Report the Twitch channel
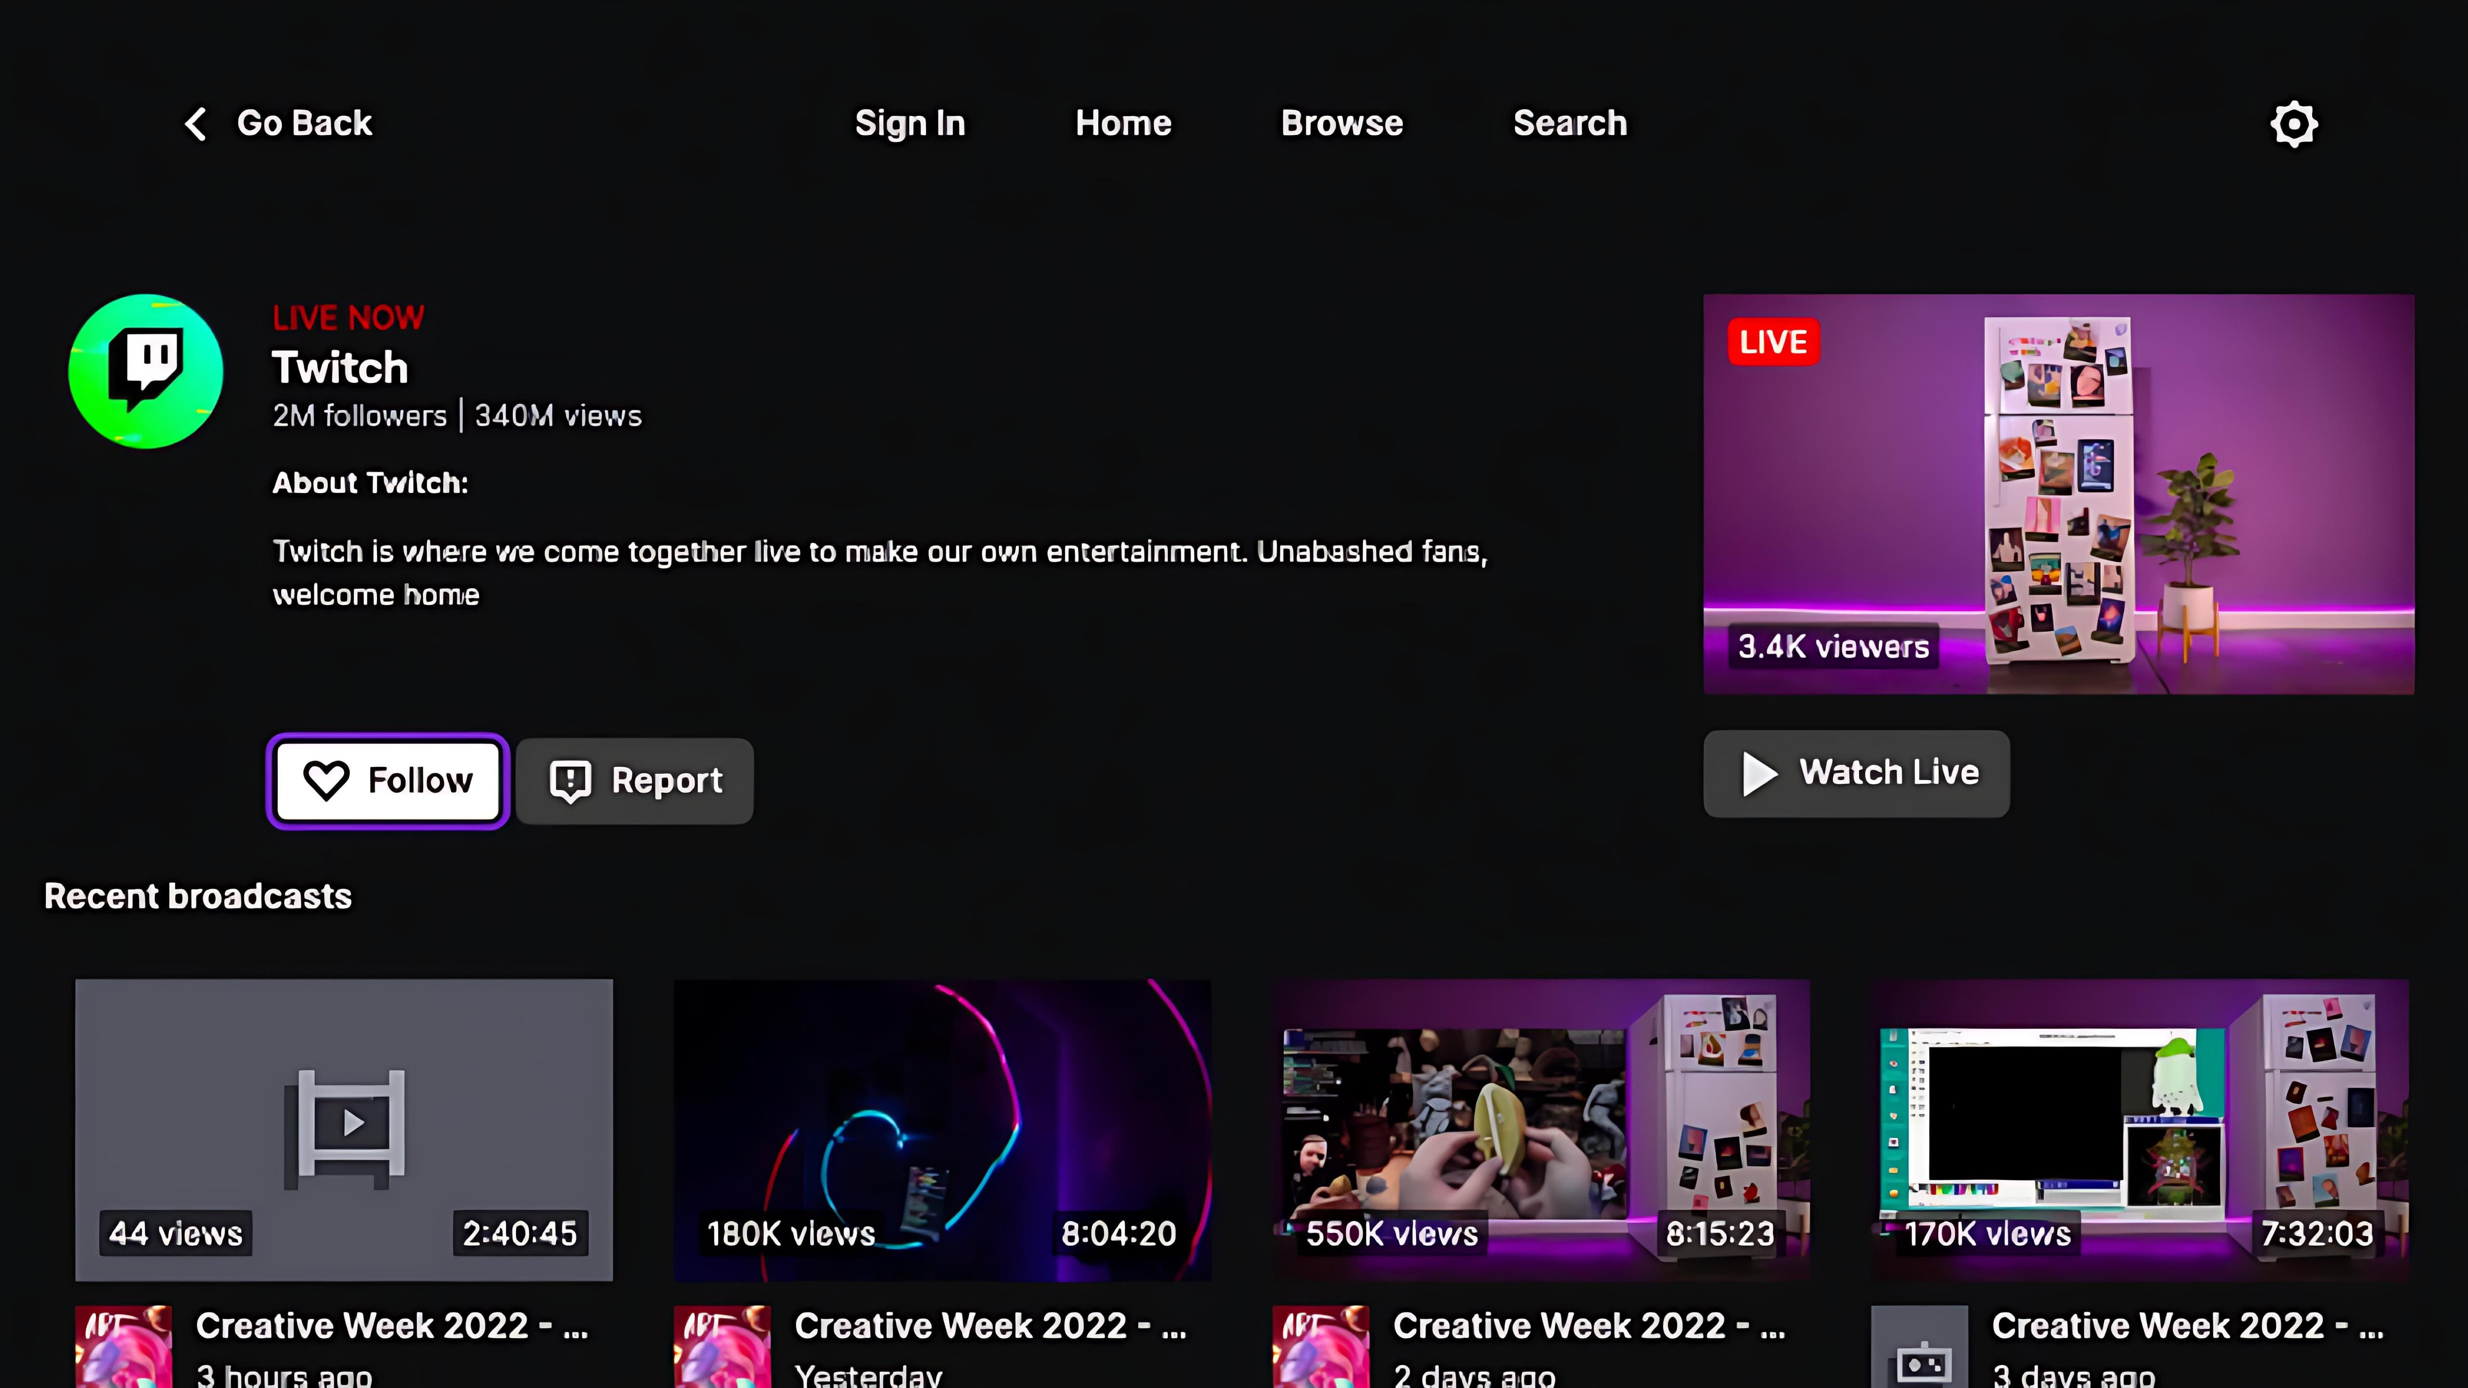 point(634,781)
